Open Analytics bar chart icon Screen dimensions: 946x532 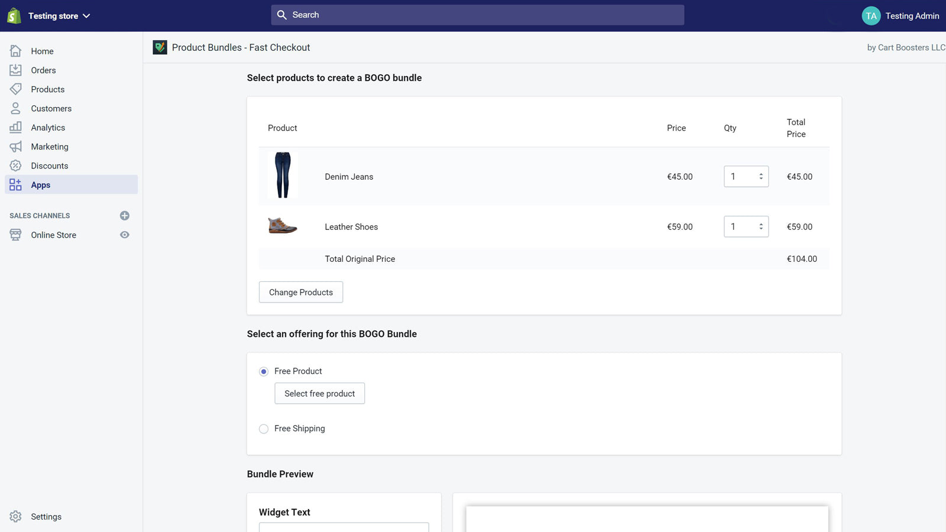[16, 128]
